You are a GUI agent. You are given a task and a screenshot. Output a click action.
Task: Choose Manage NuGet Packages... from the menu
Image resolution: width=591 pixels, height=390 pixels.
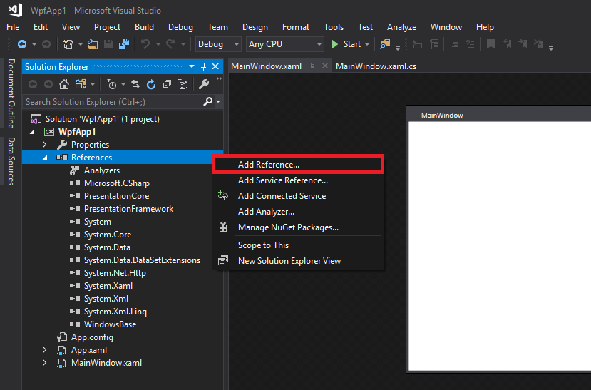(x=288, y=227)
